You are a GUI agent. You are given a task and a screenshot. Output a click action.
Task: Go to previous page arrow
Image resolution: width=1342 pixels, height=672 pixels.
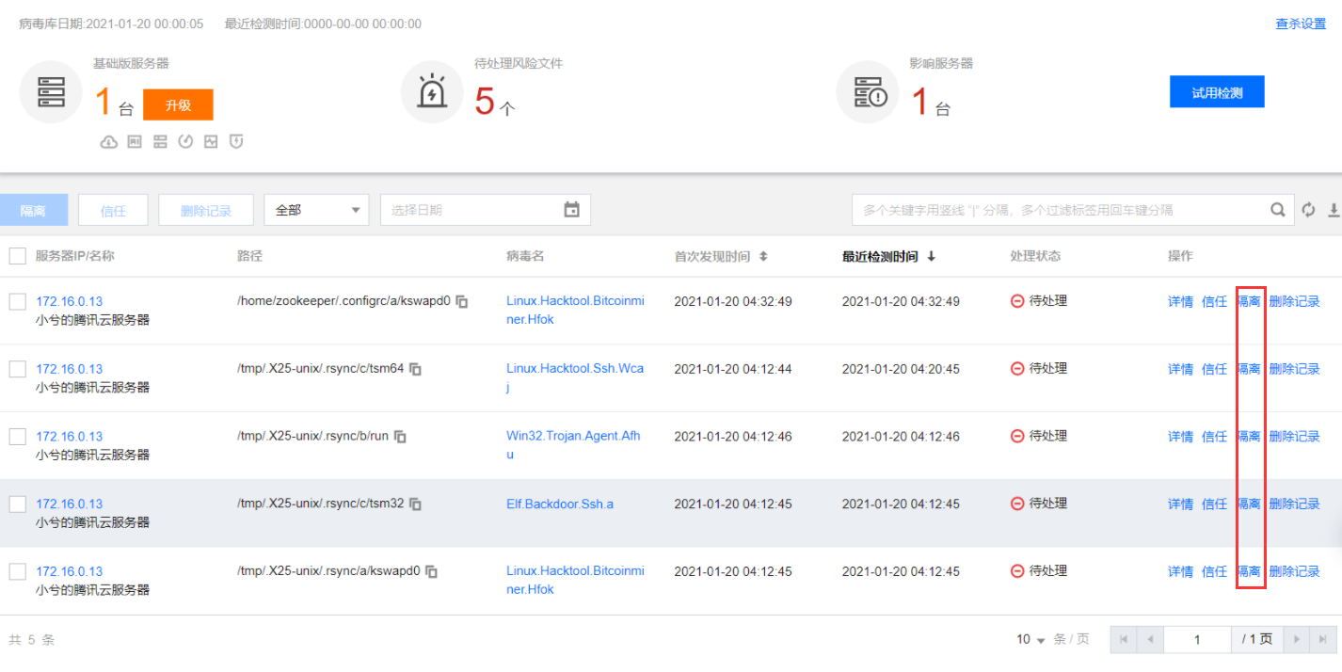[x=1150, y=640]
